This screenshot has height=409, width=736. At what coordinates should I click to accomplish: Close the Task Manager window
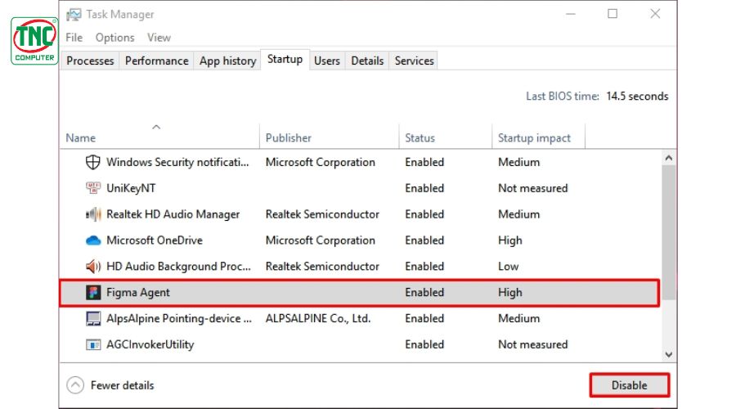point(655,14)
